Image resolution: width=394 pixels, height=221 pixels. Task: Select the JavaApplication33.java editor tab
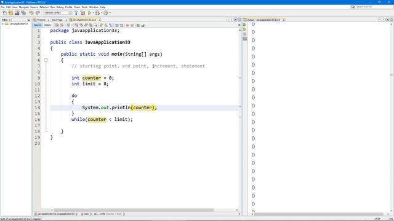[x=84, y=20]
